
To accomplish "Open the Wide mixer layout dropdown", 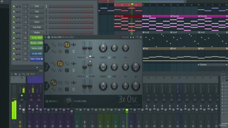I will tap(32, 74).
